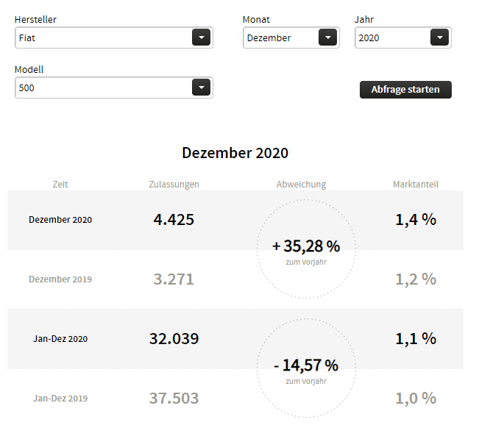This screenshot has height=425, width=490.
Task: Click the Dezember 2019 row label
Action: tap(60, 279)
